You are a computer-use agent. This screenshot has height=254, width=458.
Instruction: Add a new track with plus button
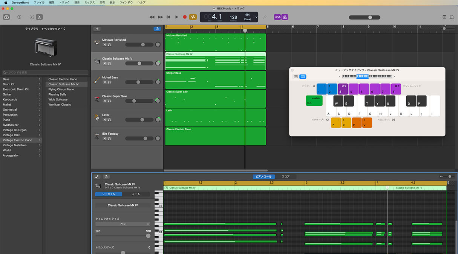(x=97, y=29)
